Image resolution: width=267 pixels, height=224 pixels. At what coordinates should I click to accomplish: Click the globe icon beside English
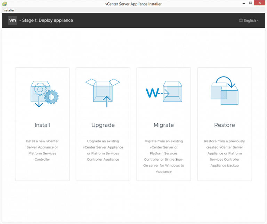coord(241,21)
